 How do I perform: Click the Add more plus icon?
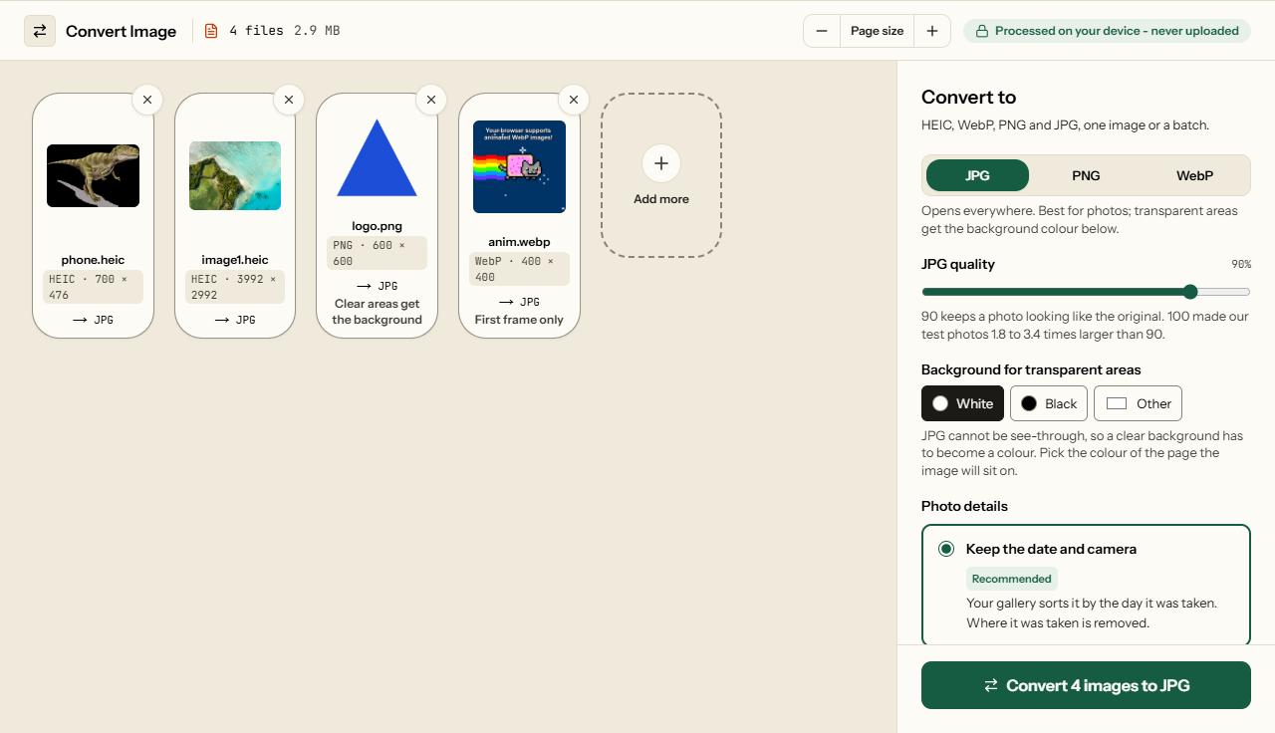[x=661, y=163]
